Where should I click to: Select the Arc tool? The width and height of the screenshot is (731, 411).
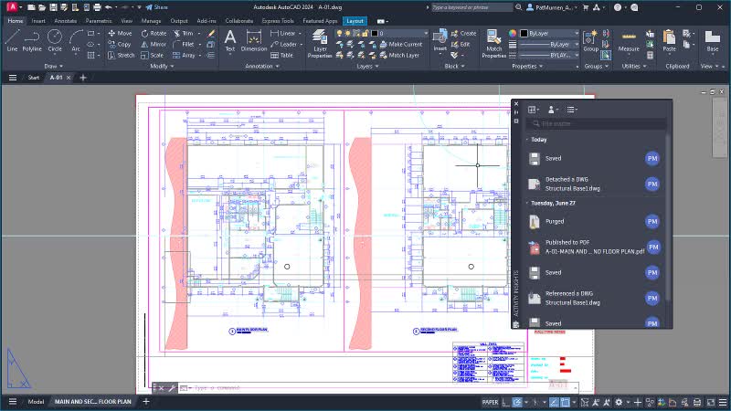pyautogui.click(x=76, y=40)
